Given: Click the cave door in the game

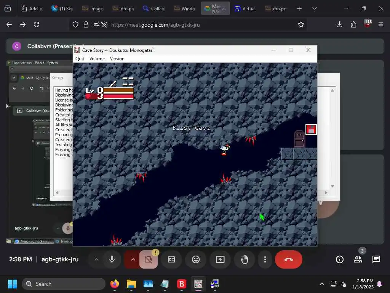Looking at the screenshot, I should [299, 139].
